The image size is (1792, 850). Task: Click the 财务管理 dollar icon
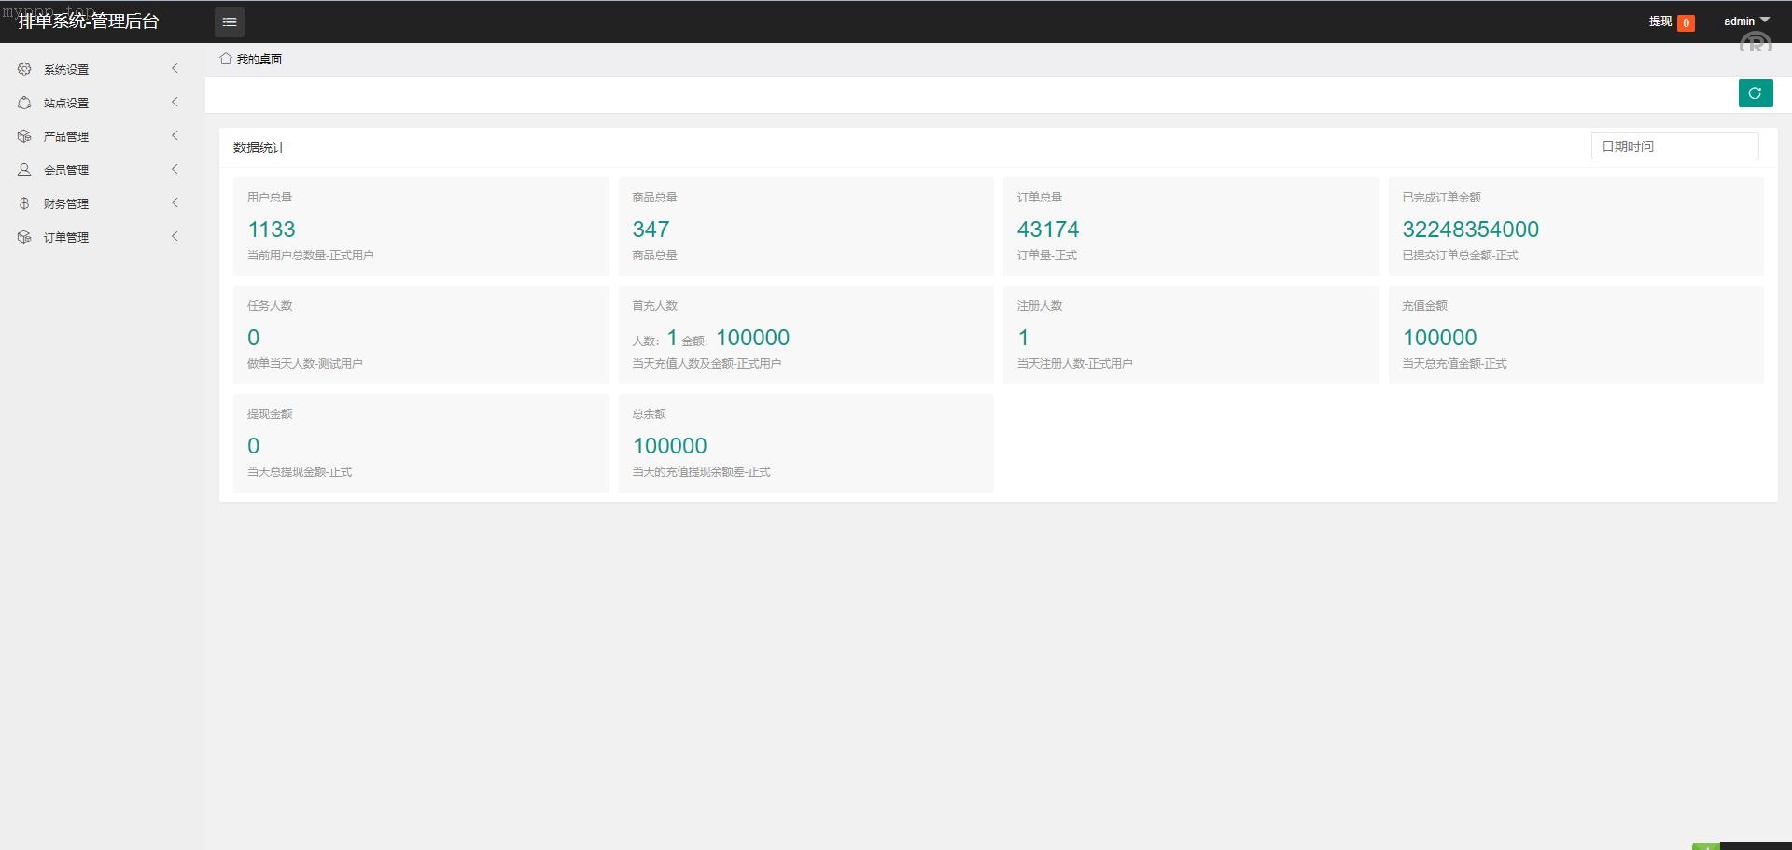coord(24,203)
